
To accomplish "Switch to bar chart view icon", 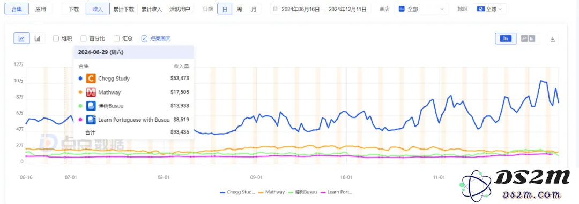I will pyautogui.click(x=38, y=38).
